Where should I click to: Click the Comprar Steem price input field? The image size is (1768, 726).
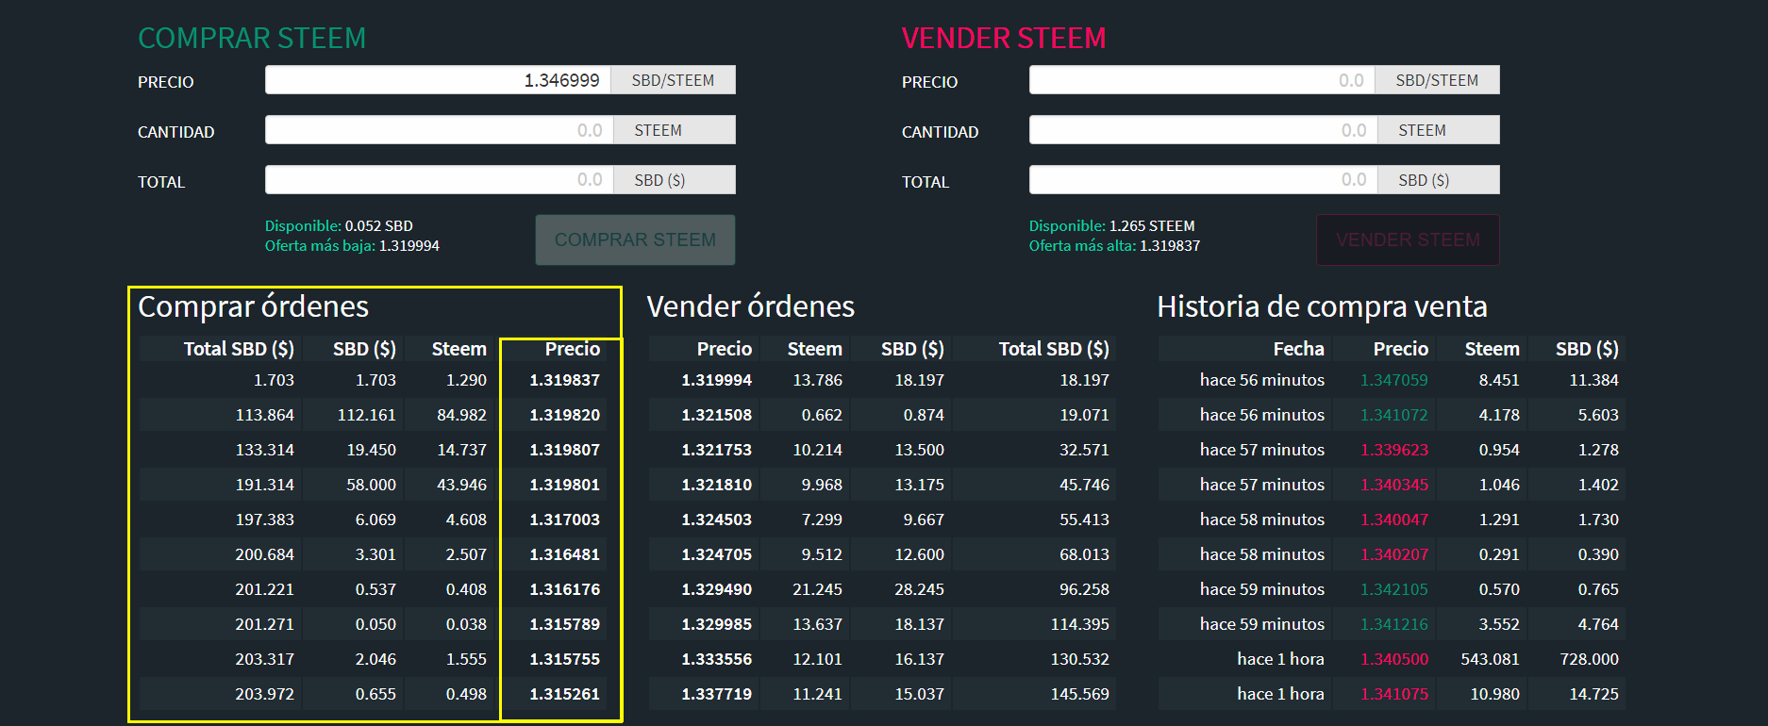tap(438, 80)
